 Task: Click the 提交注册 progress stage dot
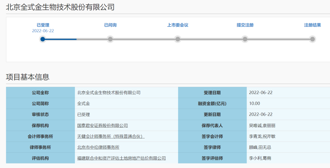click(245, 39)
